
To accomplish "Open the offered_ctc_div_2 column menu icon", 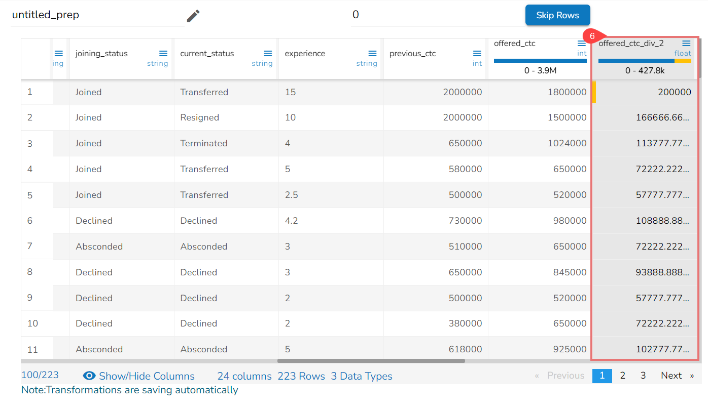I will pyautogui.click(x=686, y=44).
